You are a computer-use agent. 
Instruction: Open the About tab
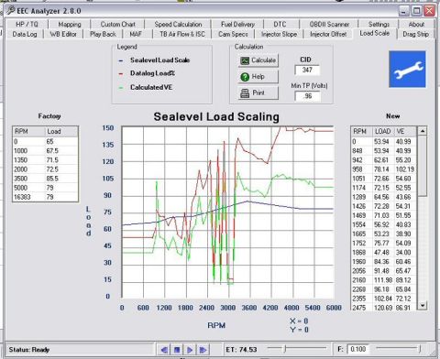[x=416, y=24]
